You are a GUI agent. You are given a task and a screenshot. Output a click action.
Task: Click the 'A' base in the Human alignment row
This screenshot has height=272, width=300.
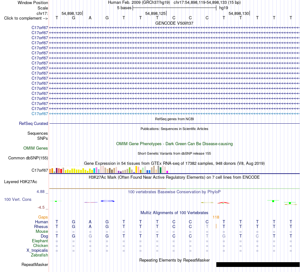[x=90, y=222]
